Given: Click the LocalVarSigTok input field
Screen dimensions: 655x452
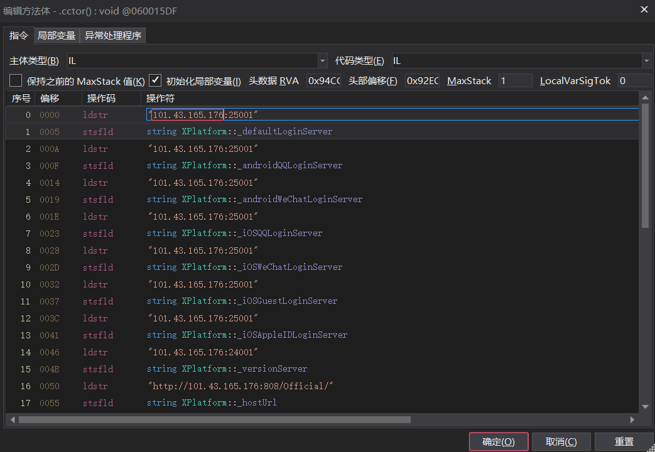Looking at the screenshot, I should (x=633, y=81).
